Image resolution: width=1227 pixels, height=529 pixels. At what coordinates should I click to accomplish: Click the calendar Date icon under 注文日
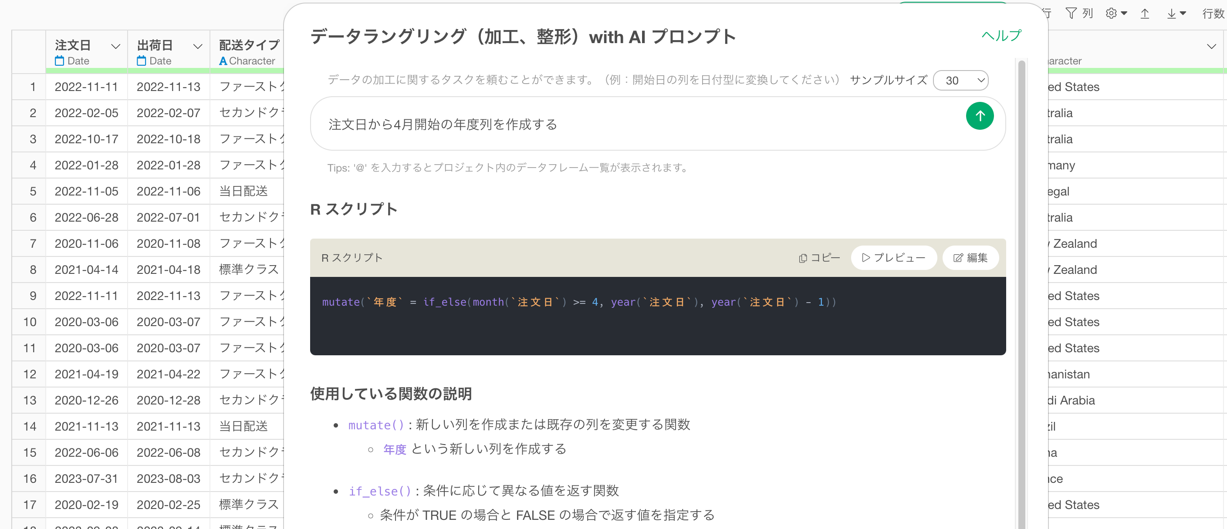[60, 61]
